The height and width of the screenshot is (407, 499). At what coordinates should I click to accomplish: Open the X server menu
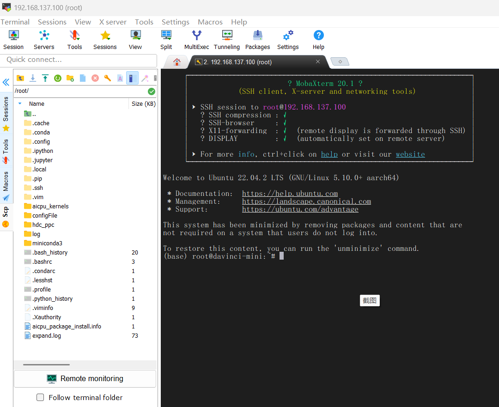(113, 22)
